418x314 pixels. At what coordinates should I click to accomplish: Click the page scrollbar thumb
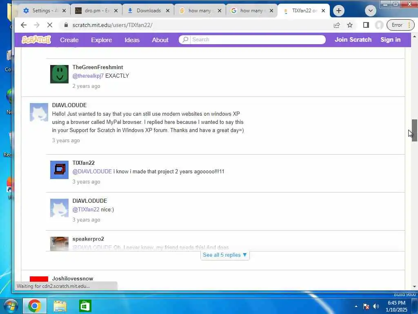click(414, 130)
